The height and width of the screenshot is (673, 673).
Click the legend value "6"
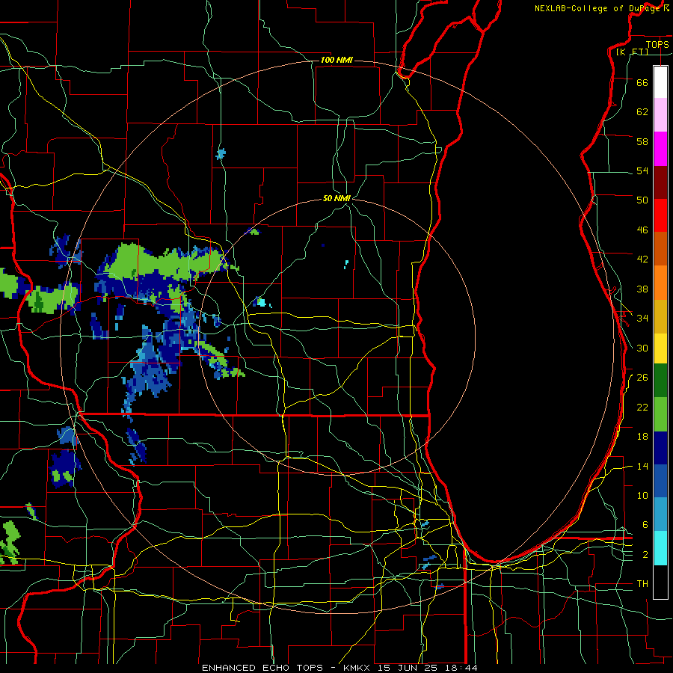645,525
